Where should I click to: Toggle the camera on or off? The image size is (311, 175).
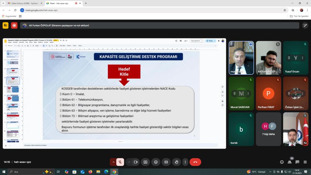pos(135,162)
